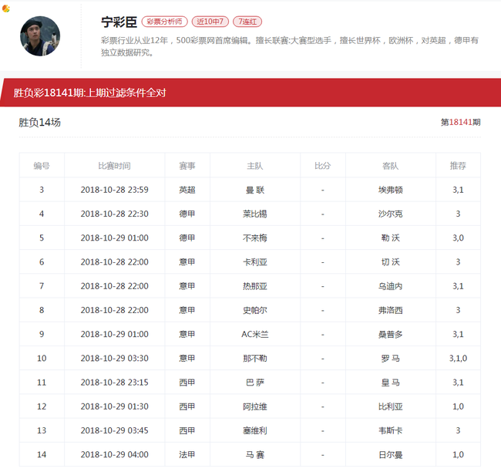Click home team 不来梅
Viewport: 501px width, 472px height.
[x=254, y=238]
